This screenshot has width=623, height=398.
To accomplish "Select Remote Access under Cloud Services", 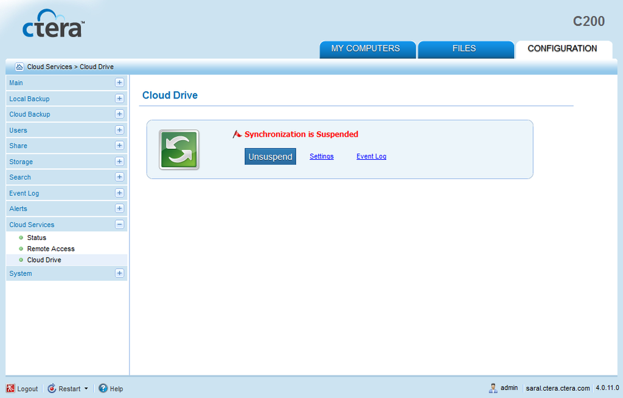I will pyautogui.click(x=51, y=249).
